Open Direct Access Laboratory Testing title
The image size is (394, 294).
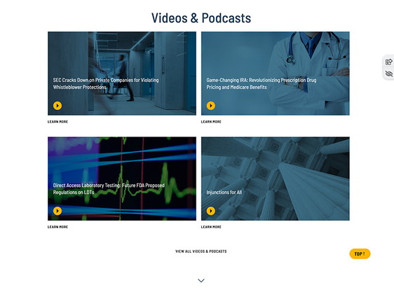[x=109, y=189]
